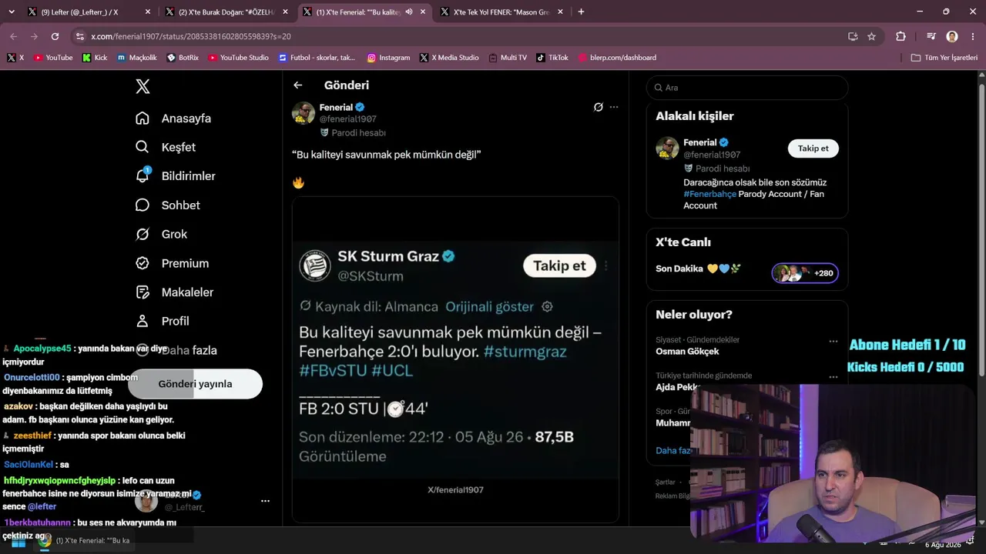Switch to the Tek Yol FENER browser tab
Viewport: 986px width, 554px height.
(x=501, y=12)
